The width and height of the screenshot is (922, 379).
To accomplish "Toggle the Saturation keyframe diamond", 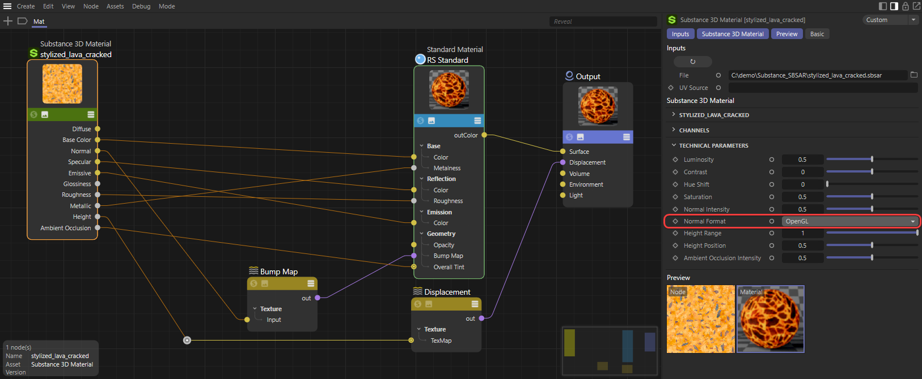I will [675, 197].
